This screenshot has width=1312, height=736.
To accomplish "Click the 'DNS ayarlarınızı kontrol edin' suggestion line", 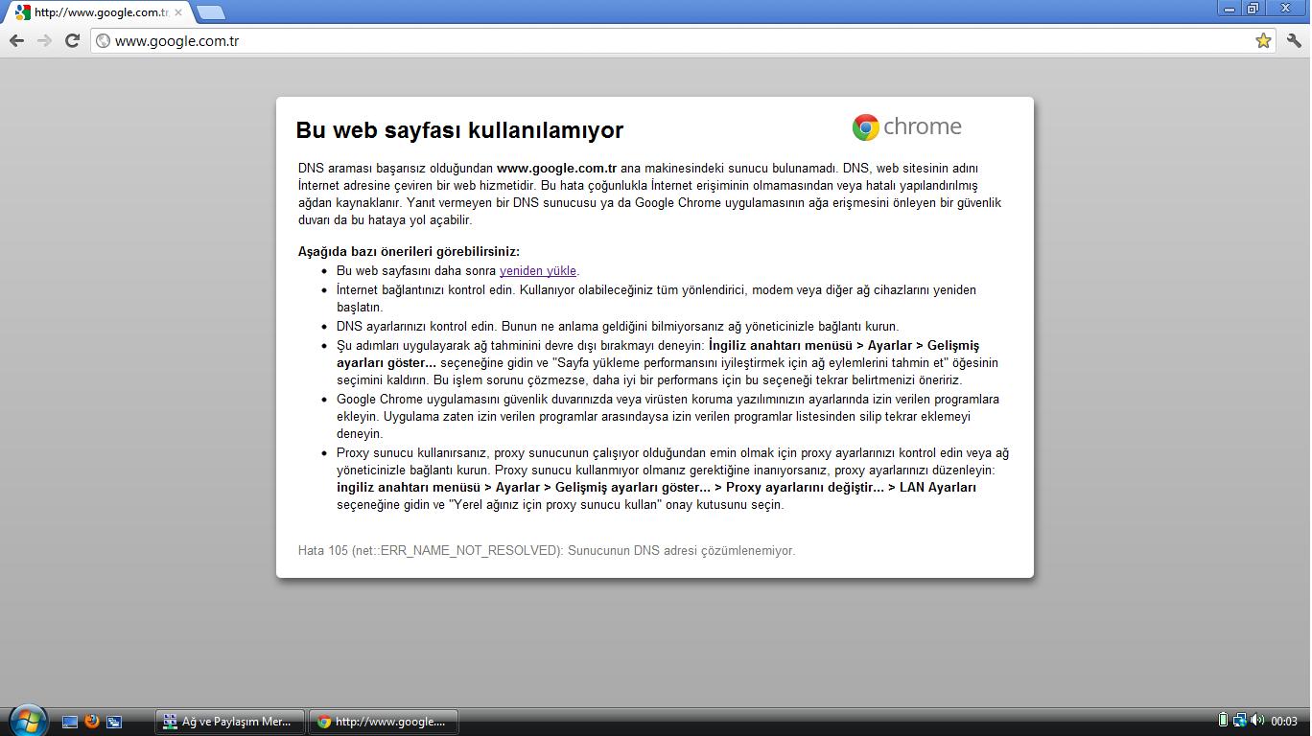I will (x=618, y=327).
